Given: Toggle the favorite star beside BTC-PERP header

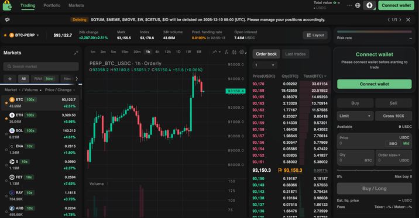Looking at the screenshot, I should point(5,35).
